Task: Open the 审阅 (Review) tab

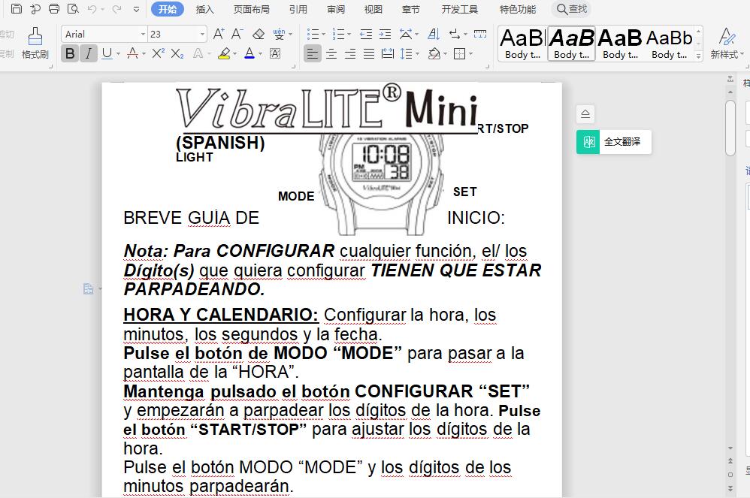Action: (x=336, y=9)
